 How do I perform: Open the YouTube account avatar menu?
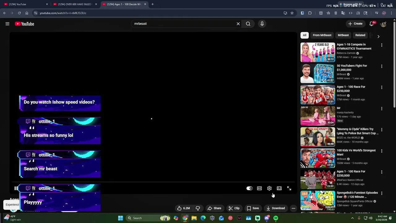[383, 24]
